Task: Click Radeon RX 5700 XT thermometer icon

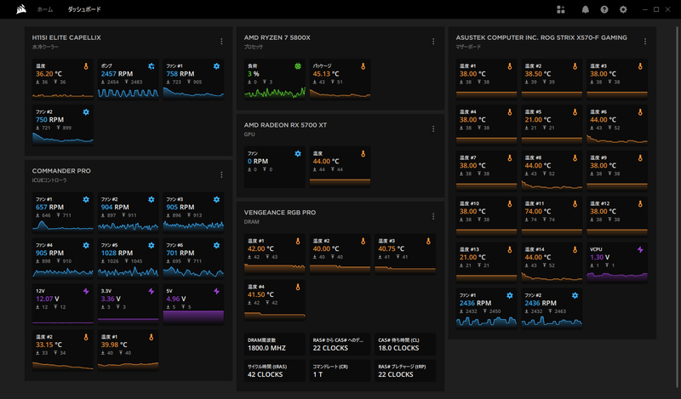Action: click(x=363, y=154)
